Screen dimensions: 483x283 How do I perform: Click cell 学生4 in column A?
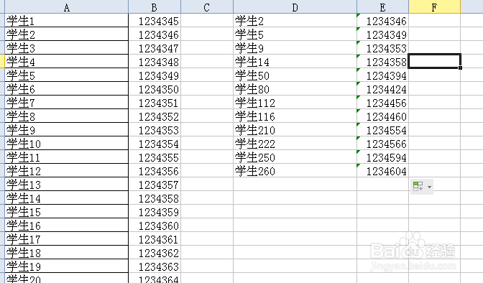(67, 61)
